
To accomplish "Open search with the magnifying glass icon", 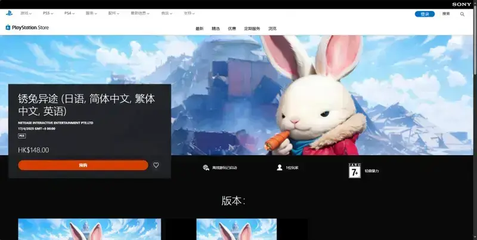I will pos(461,14).
